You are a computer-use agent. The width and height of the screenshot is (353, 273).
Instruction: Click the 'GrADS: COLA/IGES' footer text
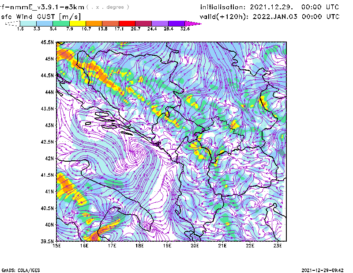tap(21, 270)
